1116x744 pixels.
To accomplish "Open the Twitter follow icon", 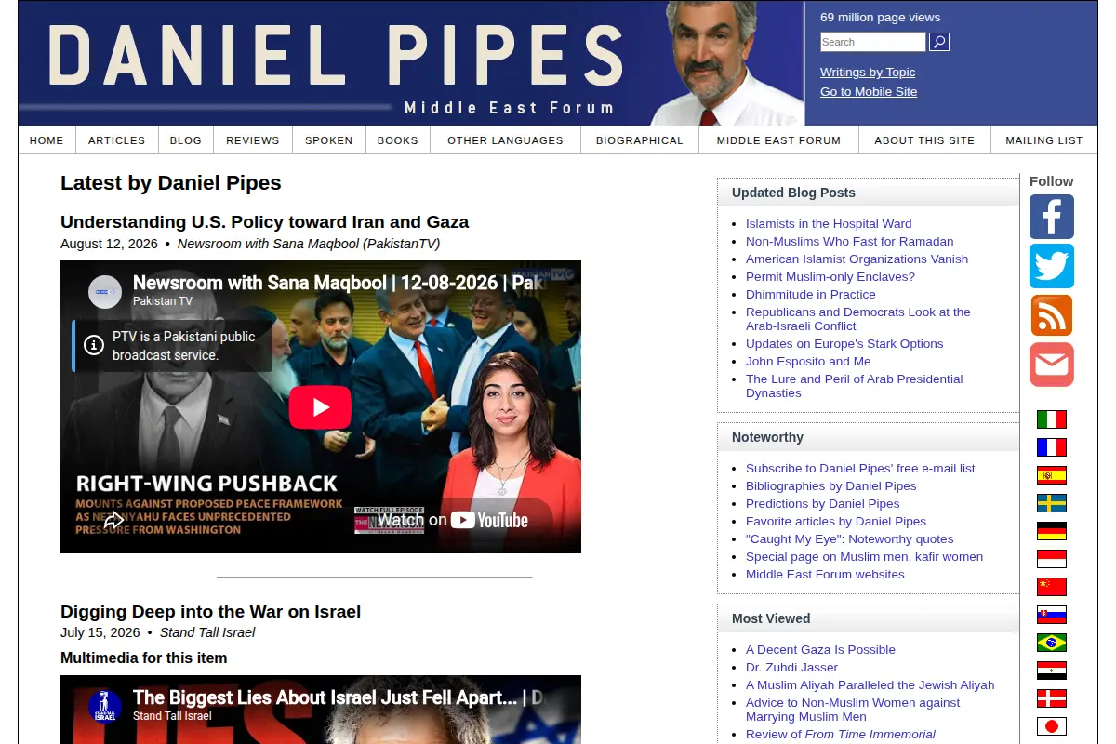I will pos(1052,266).
